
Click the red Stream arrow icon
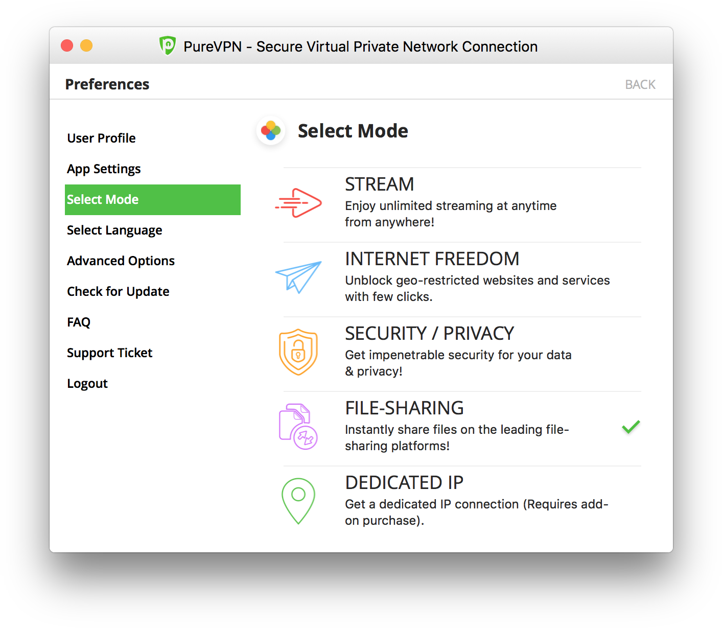(x=298, y=203)
